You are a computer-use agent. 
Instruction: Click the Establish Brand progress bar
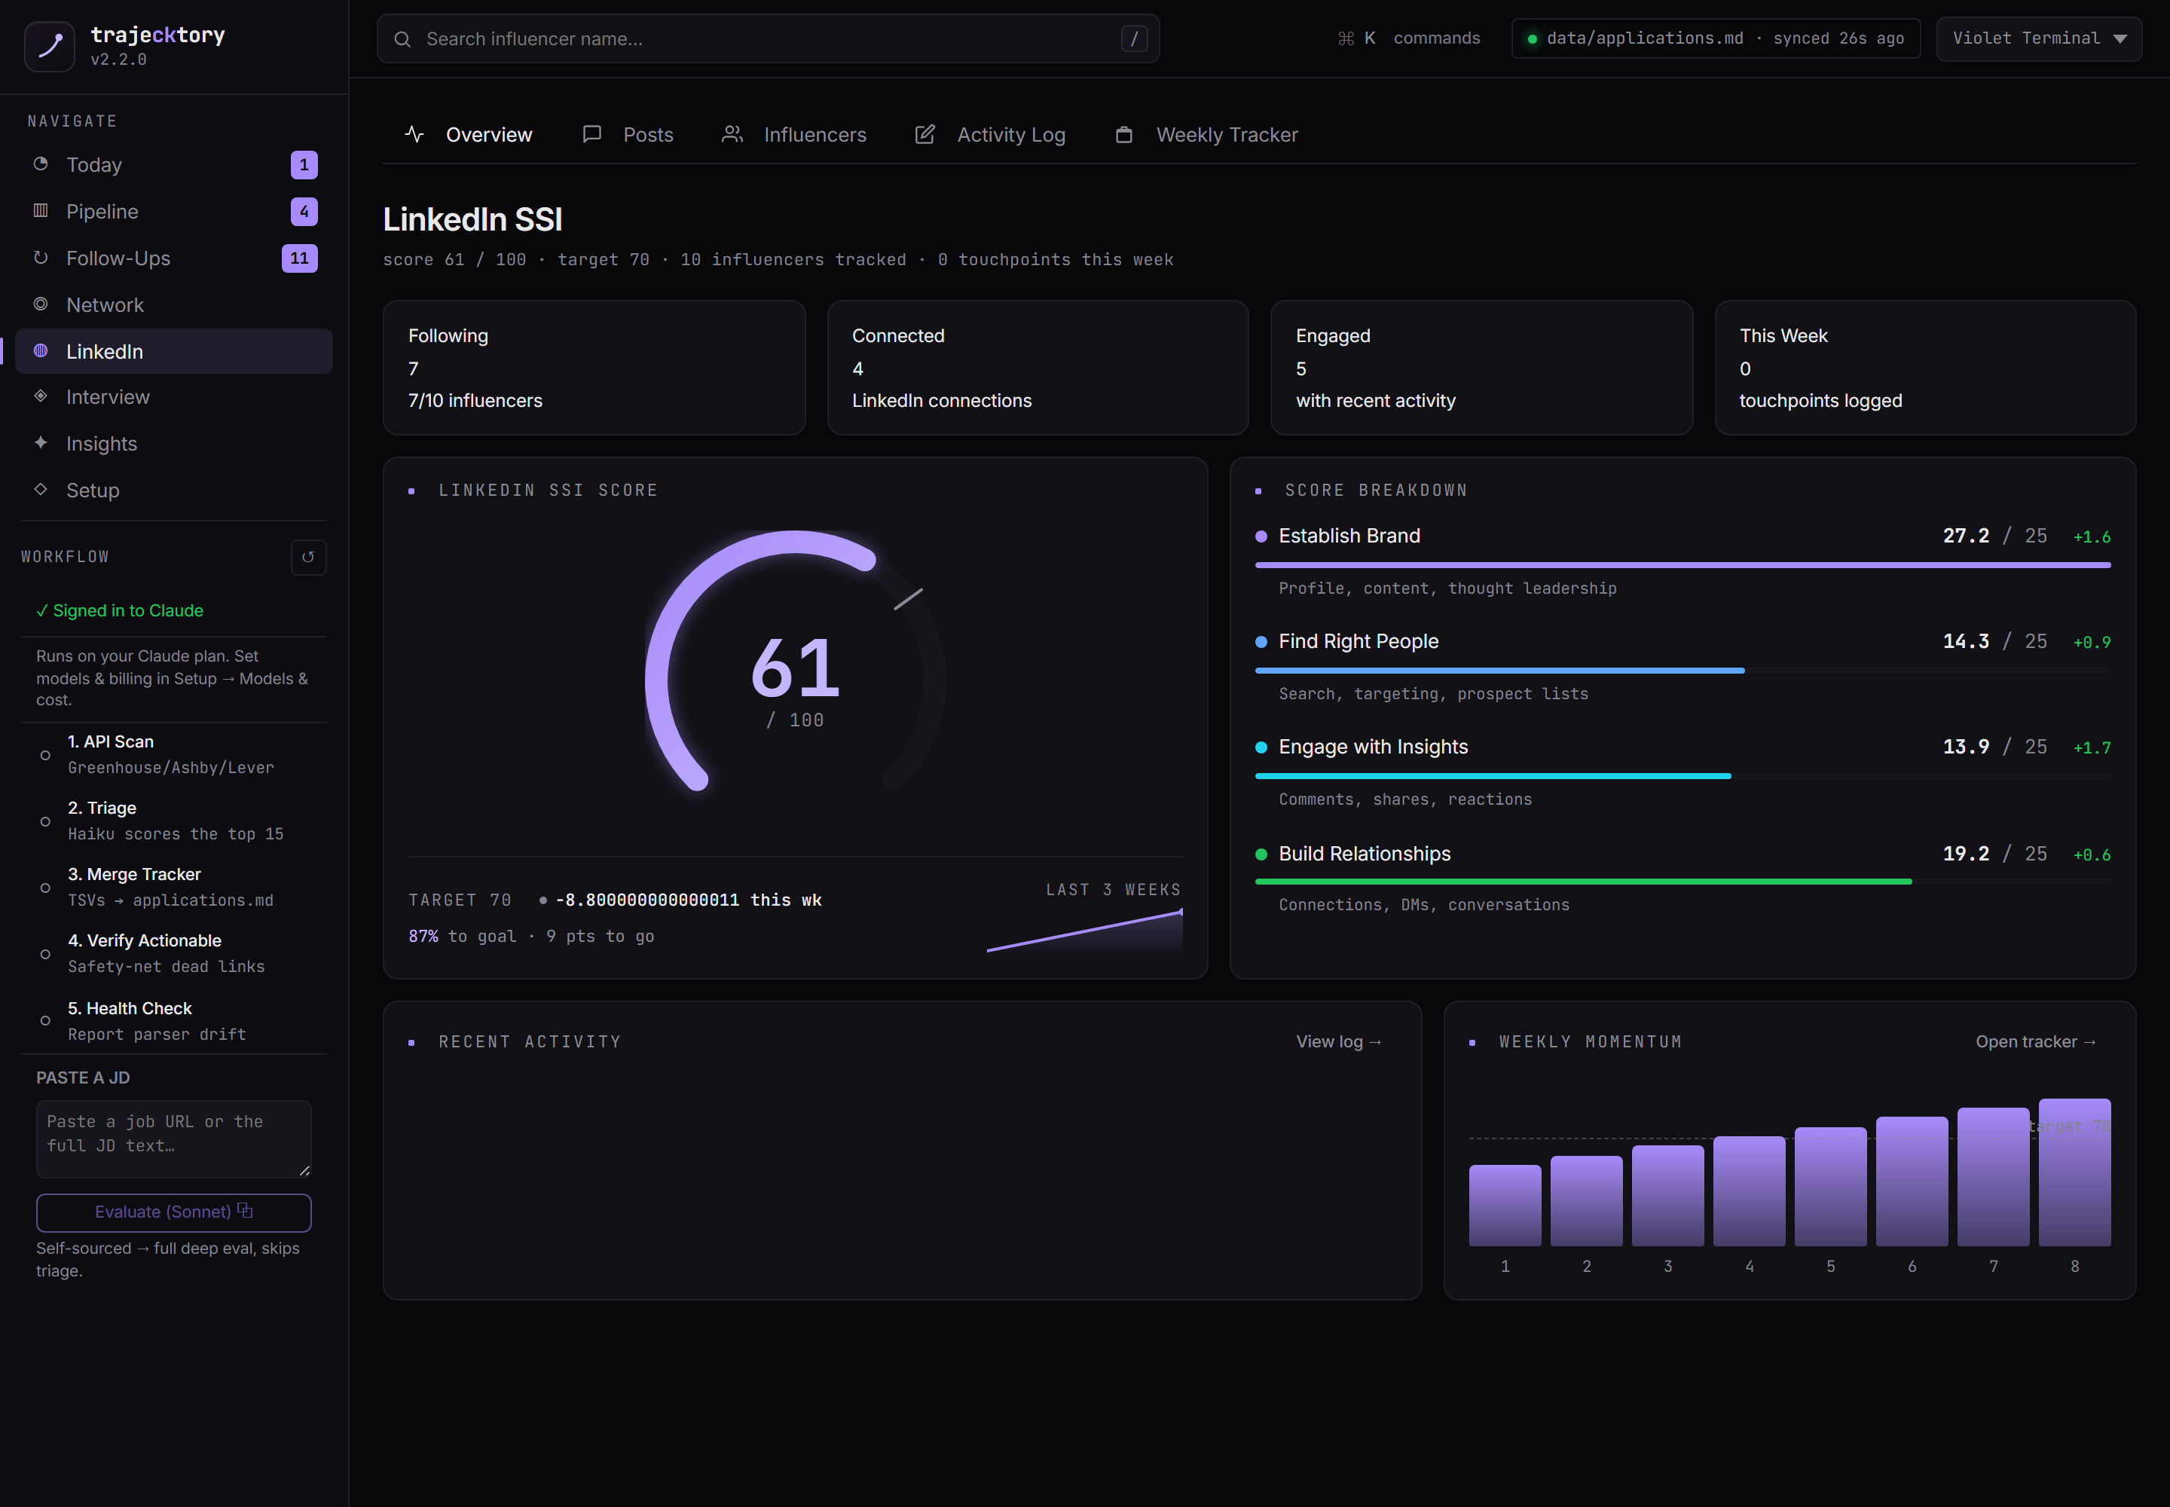tap(1683, 564)
